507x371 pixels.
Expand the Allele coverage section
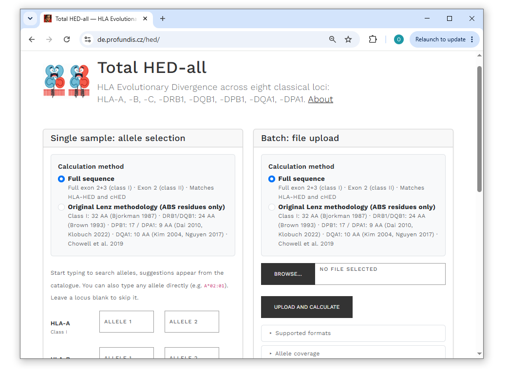click(x=353, y=353)
